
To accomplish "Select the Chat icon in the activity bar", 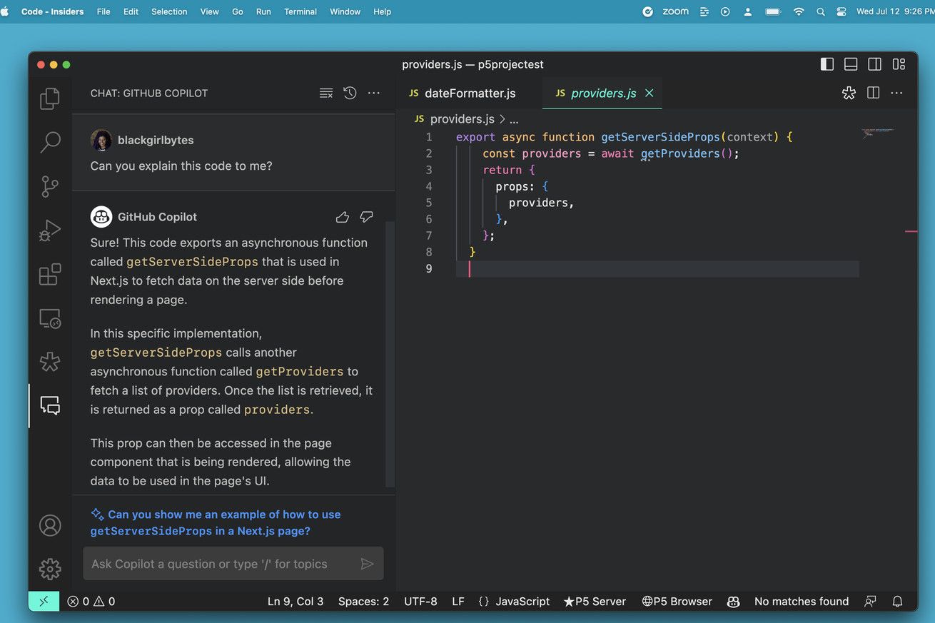I will (x=49, y=405).
